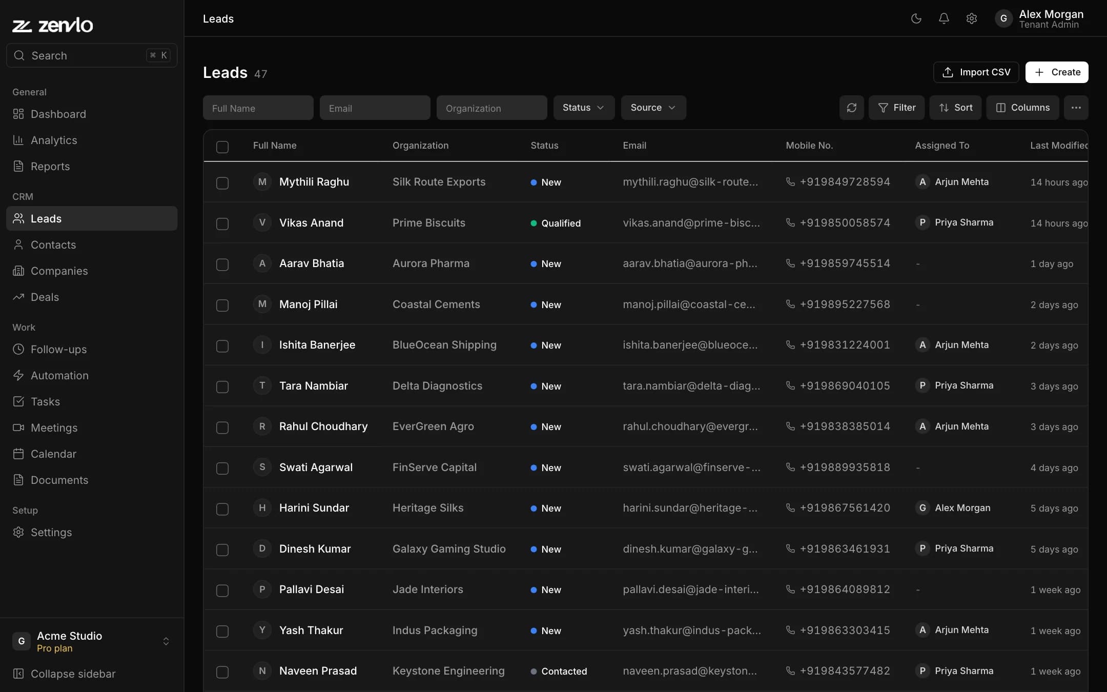Select all leads header checkbox
The width and height of the screenshot is (1107, 692).
pos(222,147)
